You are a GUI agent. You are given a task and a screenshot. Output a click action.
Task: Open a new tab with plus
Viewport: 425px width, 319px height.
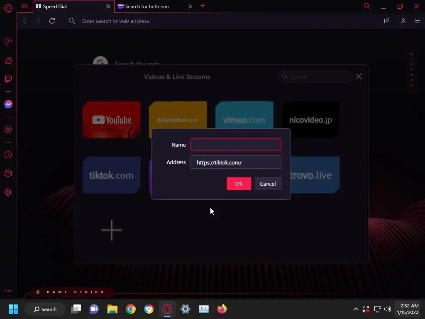point(203,6)
